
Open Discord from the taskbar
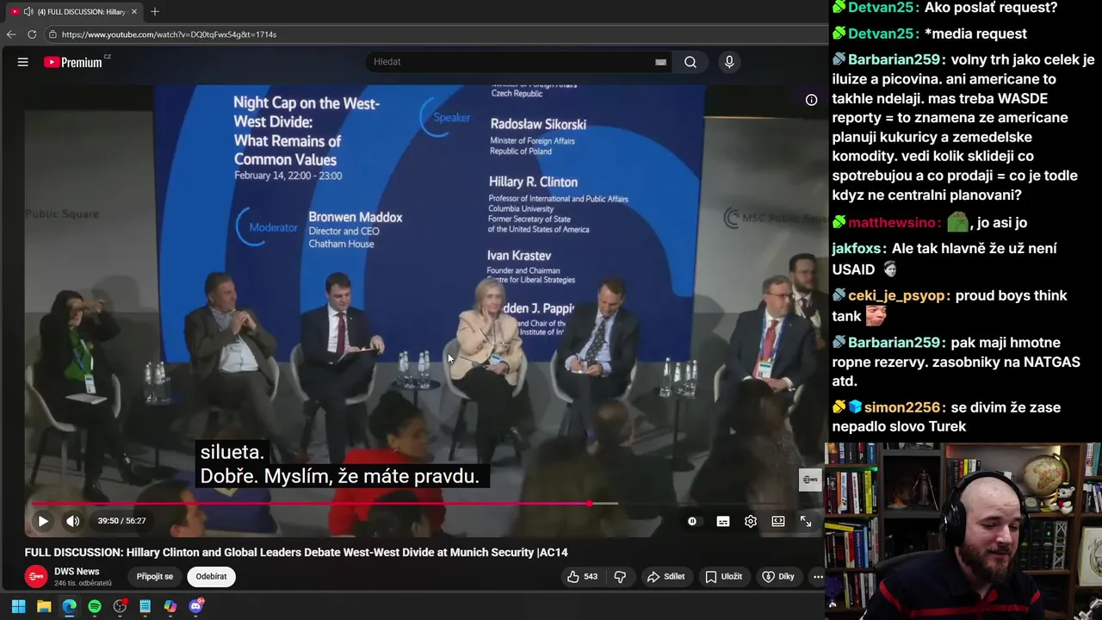[195, 606]
